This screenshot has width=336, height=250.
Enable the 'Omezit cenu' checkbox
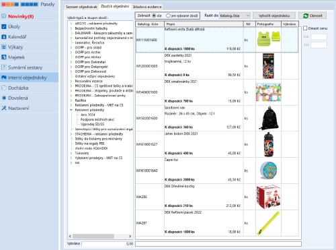(x=305, y=28)
